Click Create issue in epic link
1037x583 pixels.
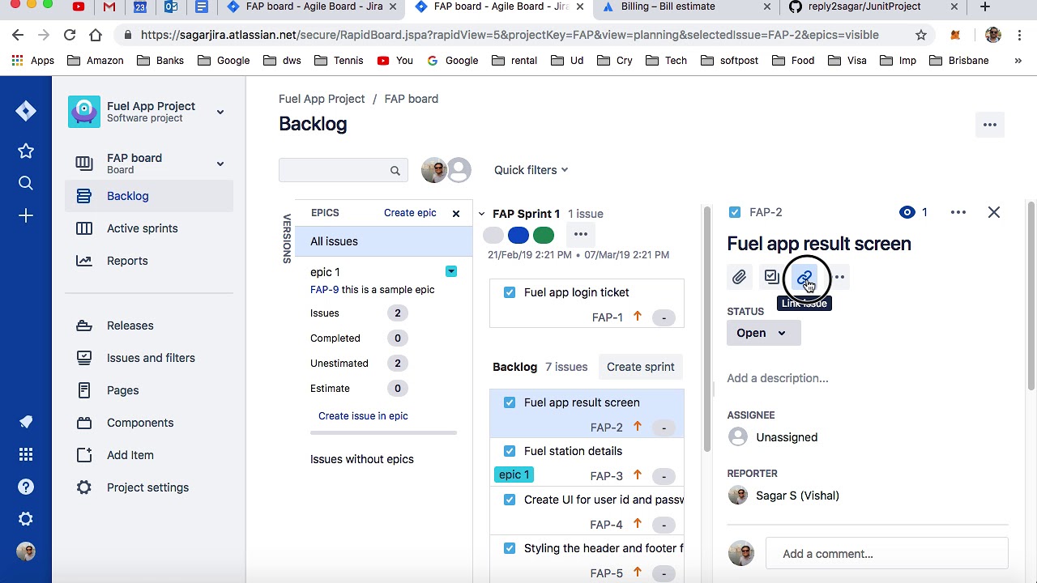coord(363,416)
